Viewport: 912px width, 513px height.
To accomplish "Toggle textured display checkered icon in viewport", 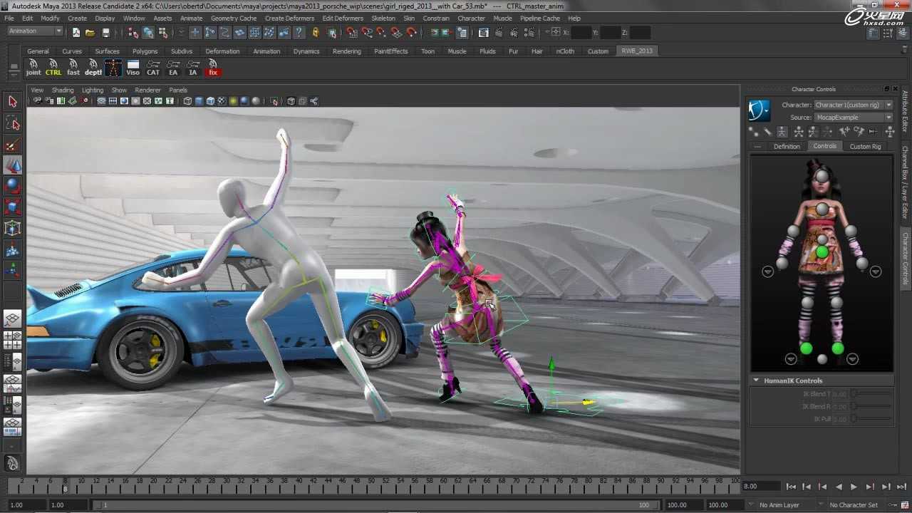I will [222, 101].
